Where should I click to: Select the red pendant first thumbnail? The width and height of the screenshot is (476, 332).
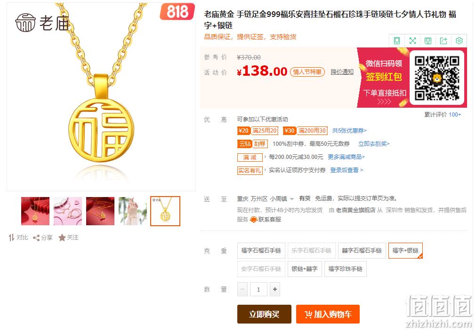pos(35,211)
